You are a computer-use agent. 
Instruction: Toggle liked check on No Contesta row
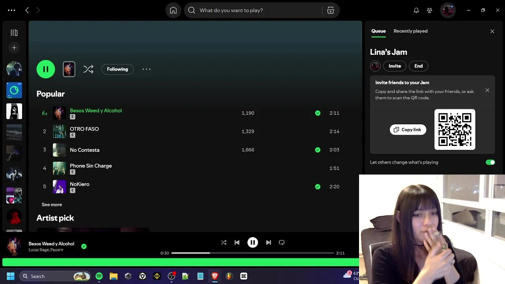(318, 150)
